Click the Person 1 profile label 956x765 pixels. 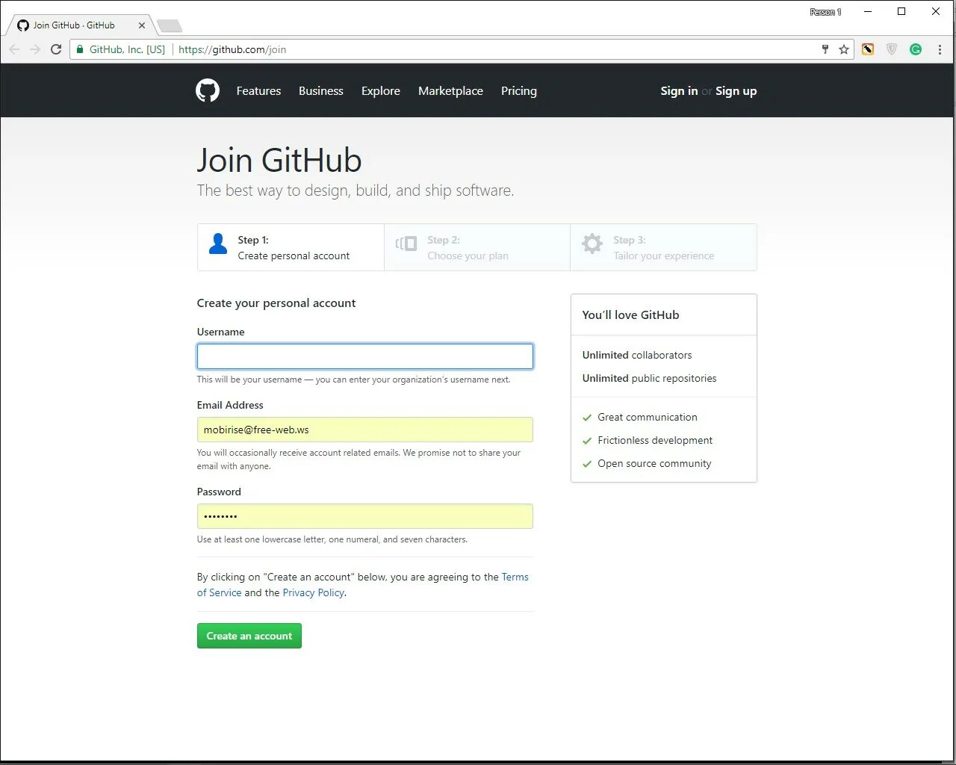coord(825,12)
